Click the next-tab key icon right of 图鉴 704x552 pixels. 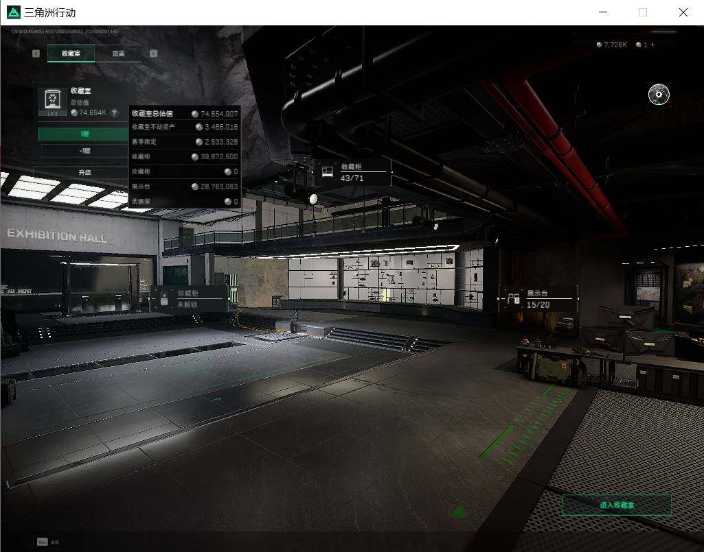click(x=154, y=53)
